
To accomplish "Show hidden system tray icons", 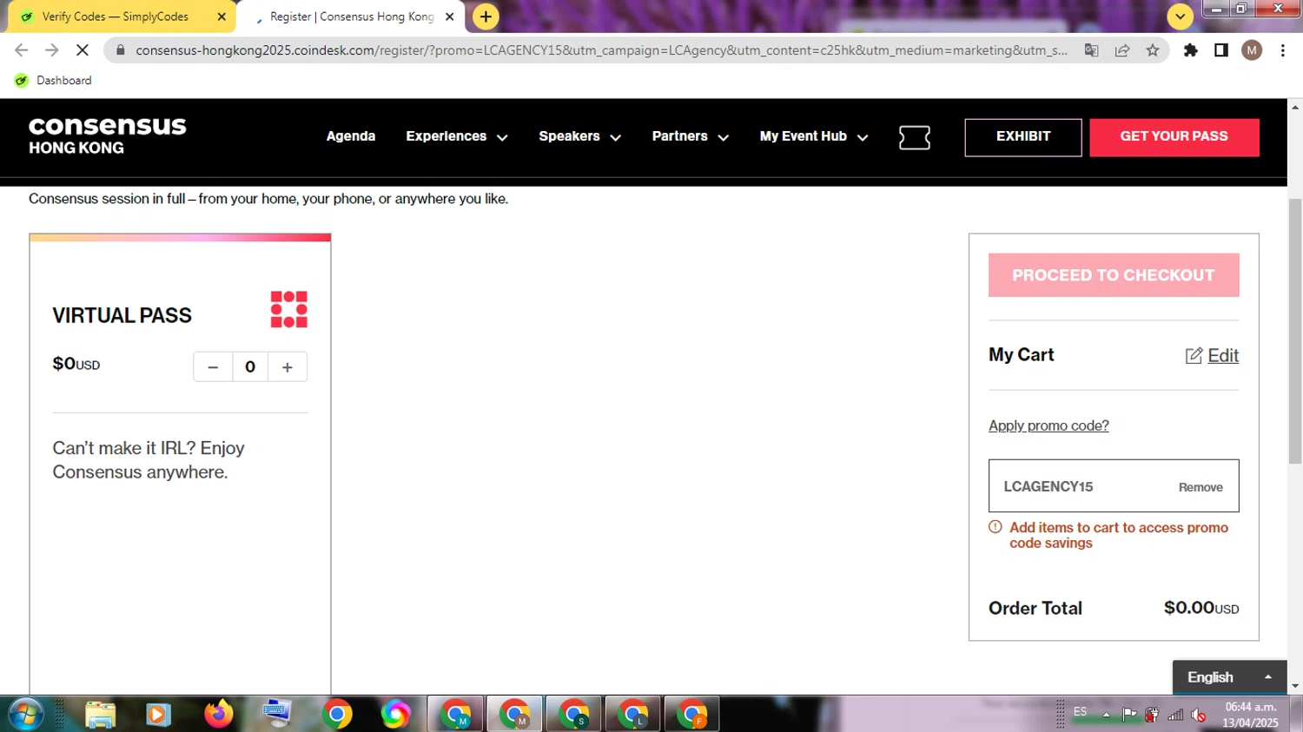I will (x=1106, y=716).
